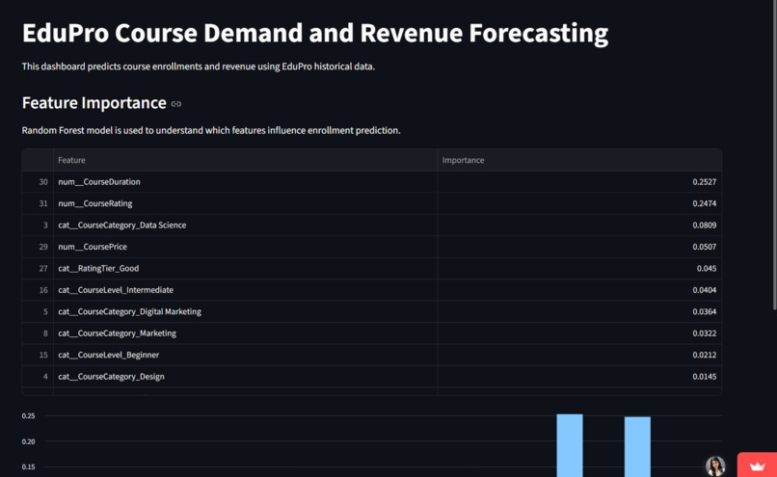Select the cat__CourseLevel_Beginner feature cell
This screenshot has width=777, height=477.
pos(245,355)
